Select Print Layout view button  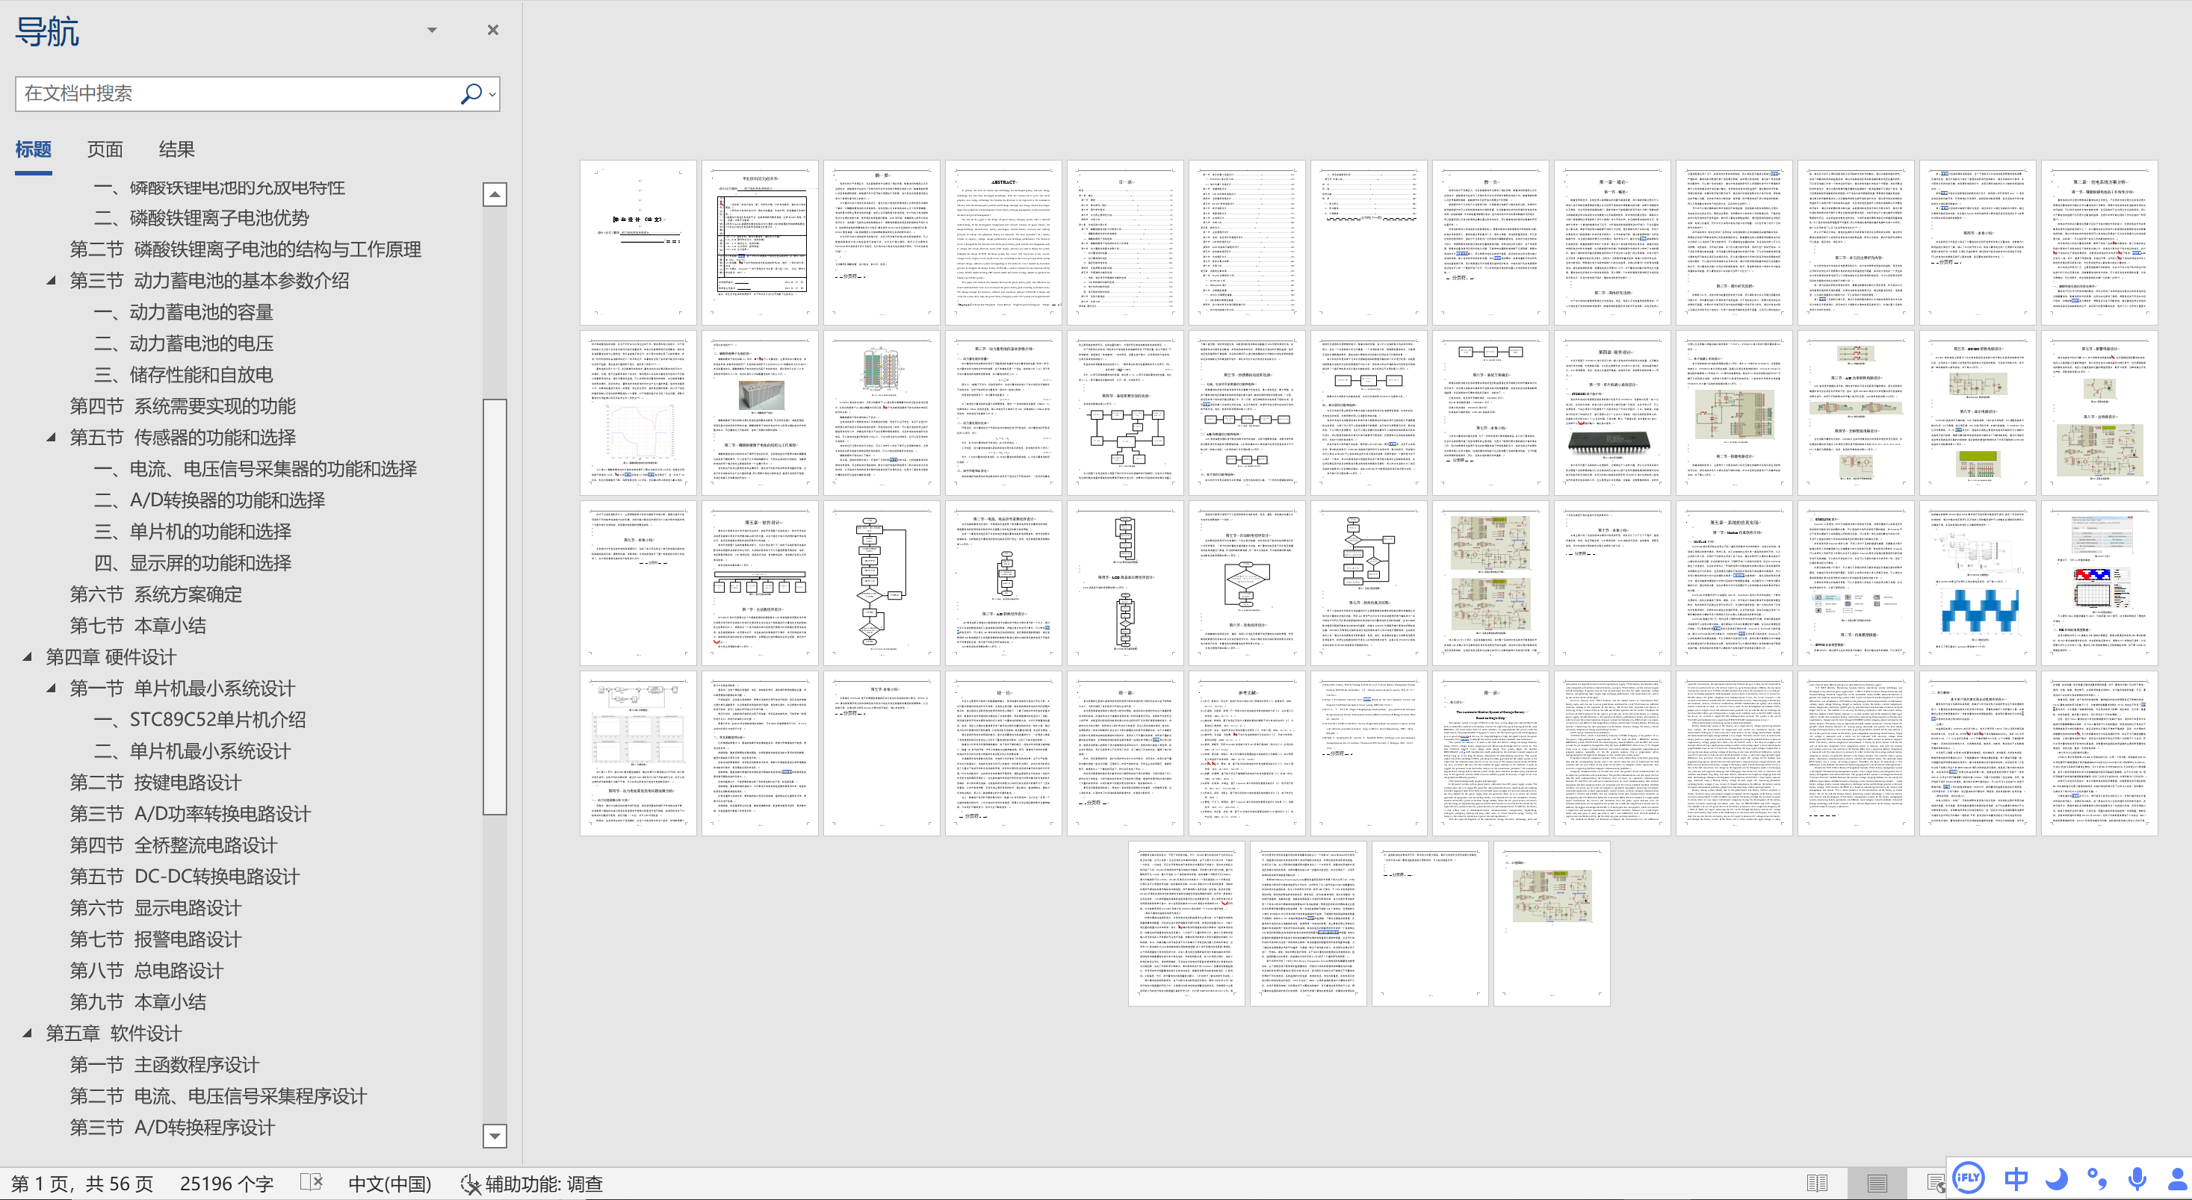[x=1877, y=1183]
